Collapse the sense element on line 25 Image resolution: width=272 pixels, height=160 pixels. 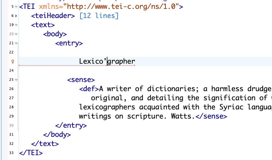click(16, 80)
